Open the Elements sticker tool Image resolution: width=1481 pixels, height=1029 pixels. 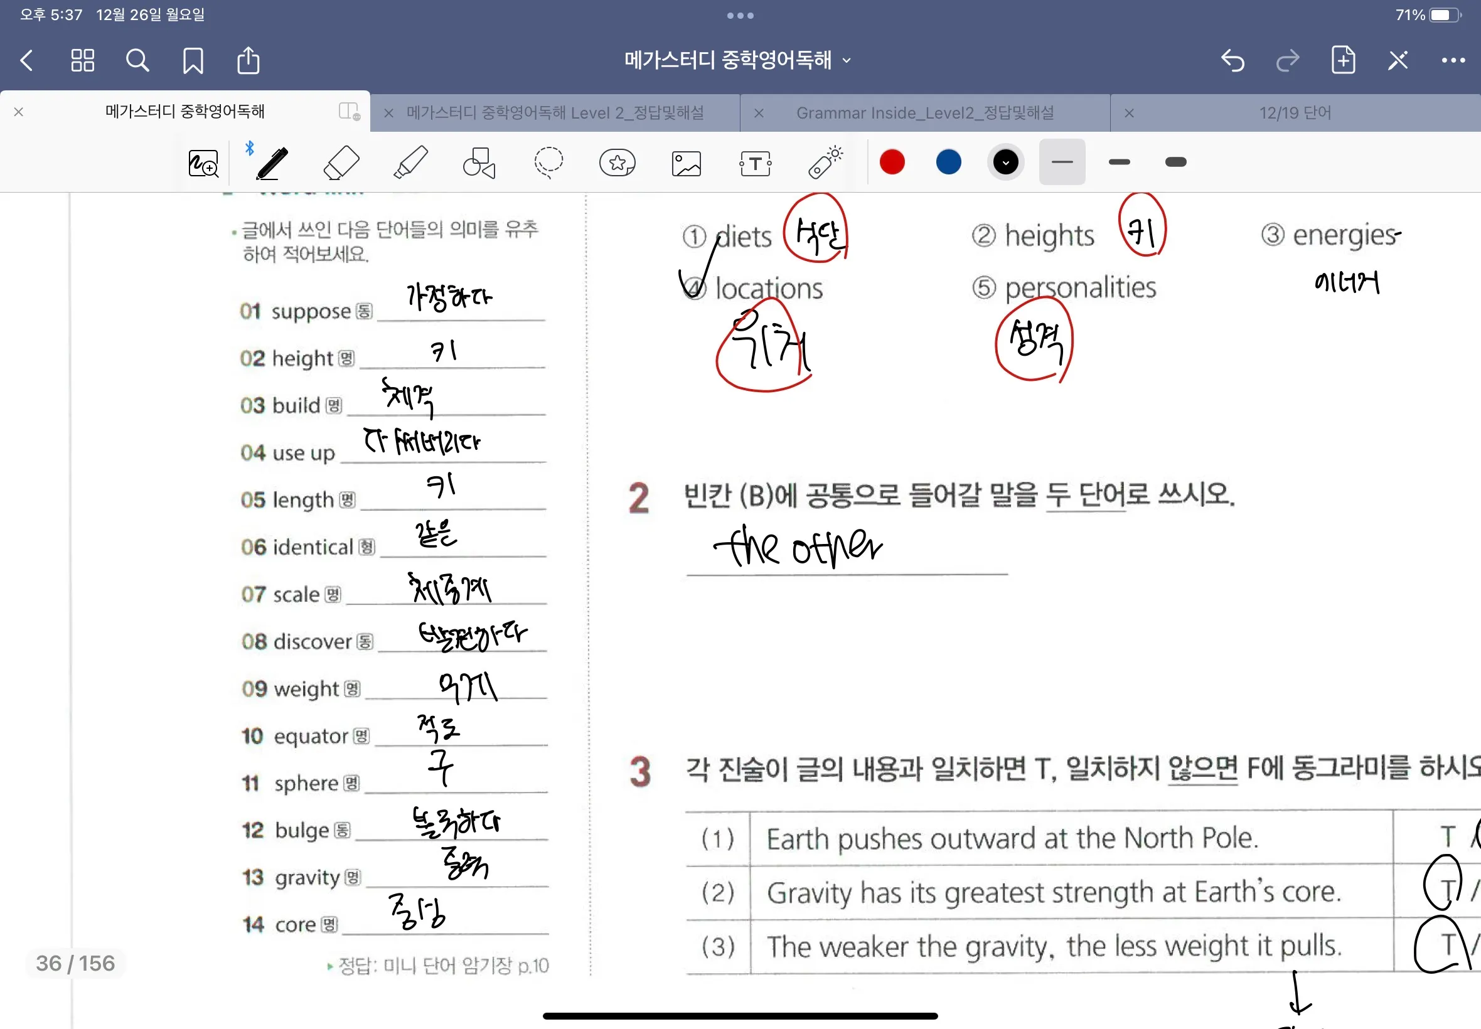(x=617, y=163)
